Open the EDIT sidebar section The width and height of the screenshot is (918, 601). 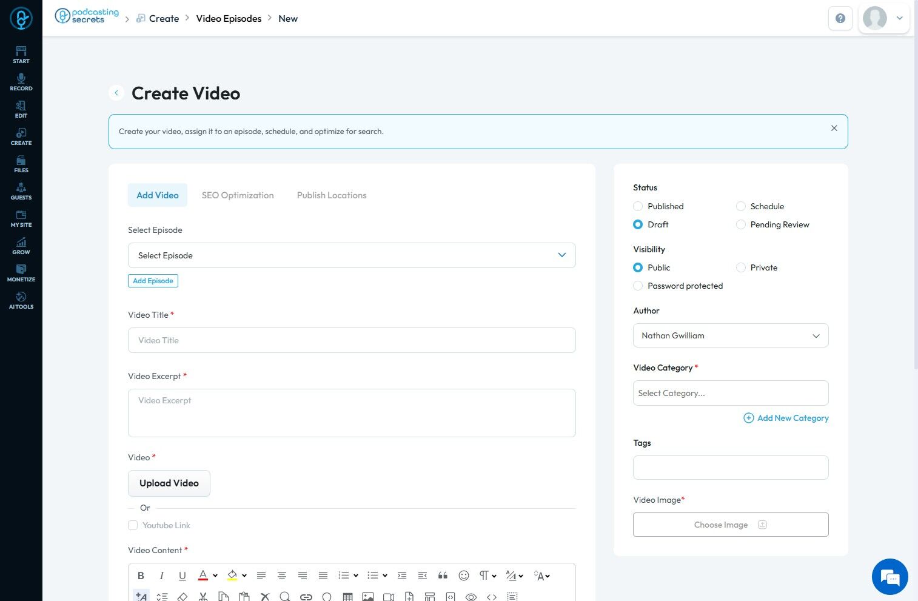(x=21, y=109)
